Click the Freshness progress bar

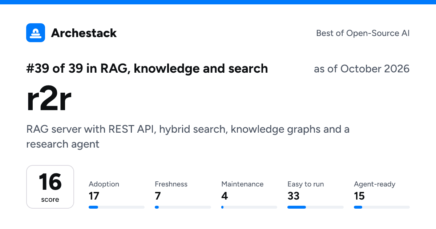[x=183, y=207]
